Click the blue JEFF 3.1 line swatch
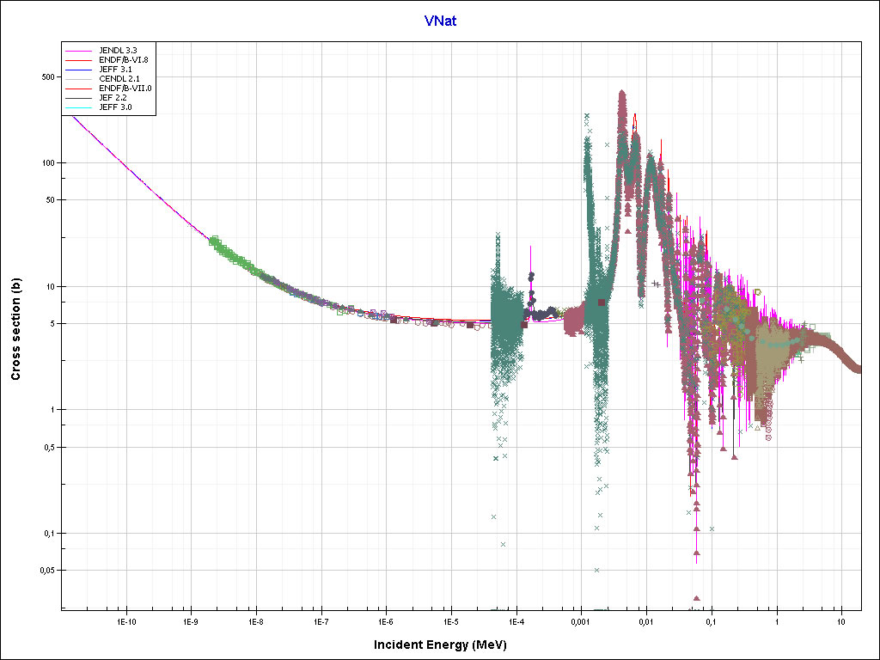The width and height of the screenshot is (880, 660). tap(78, 70)
